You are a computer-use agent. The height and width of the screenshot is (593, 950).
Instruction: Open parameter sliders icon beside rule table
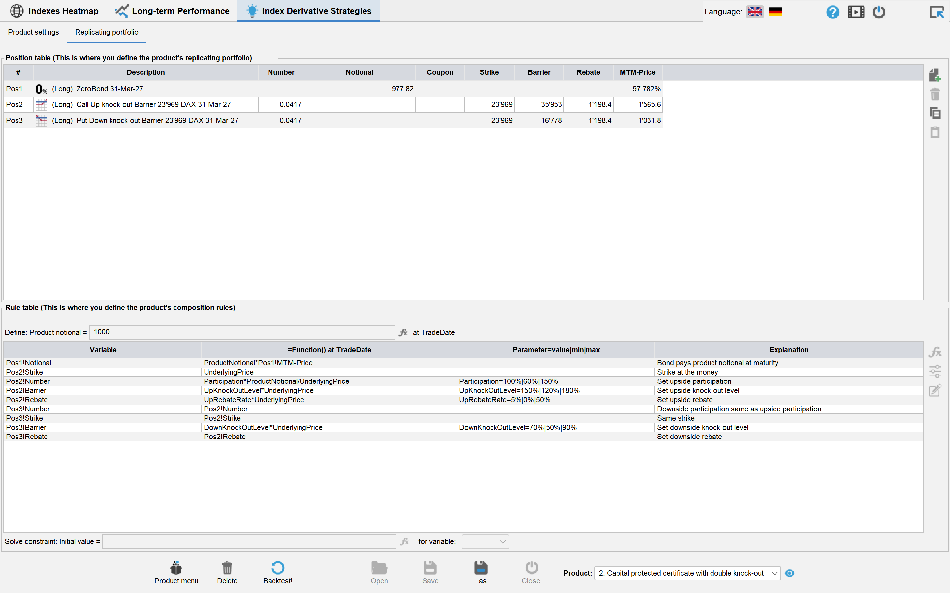click(935, 371)
